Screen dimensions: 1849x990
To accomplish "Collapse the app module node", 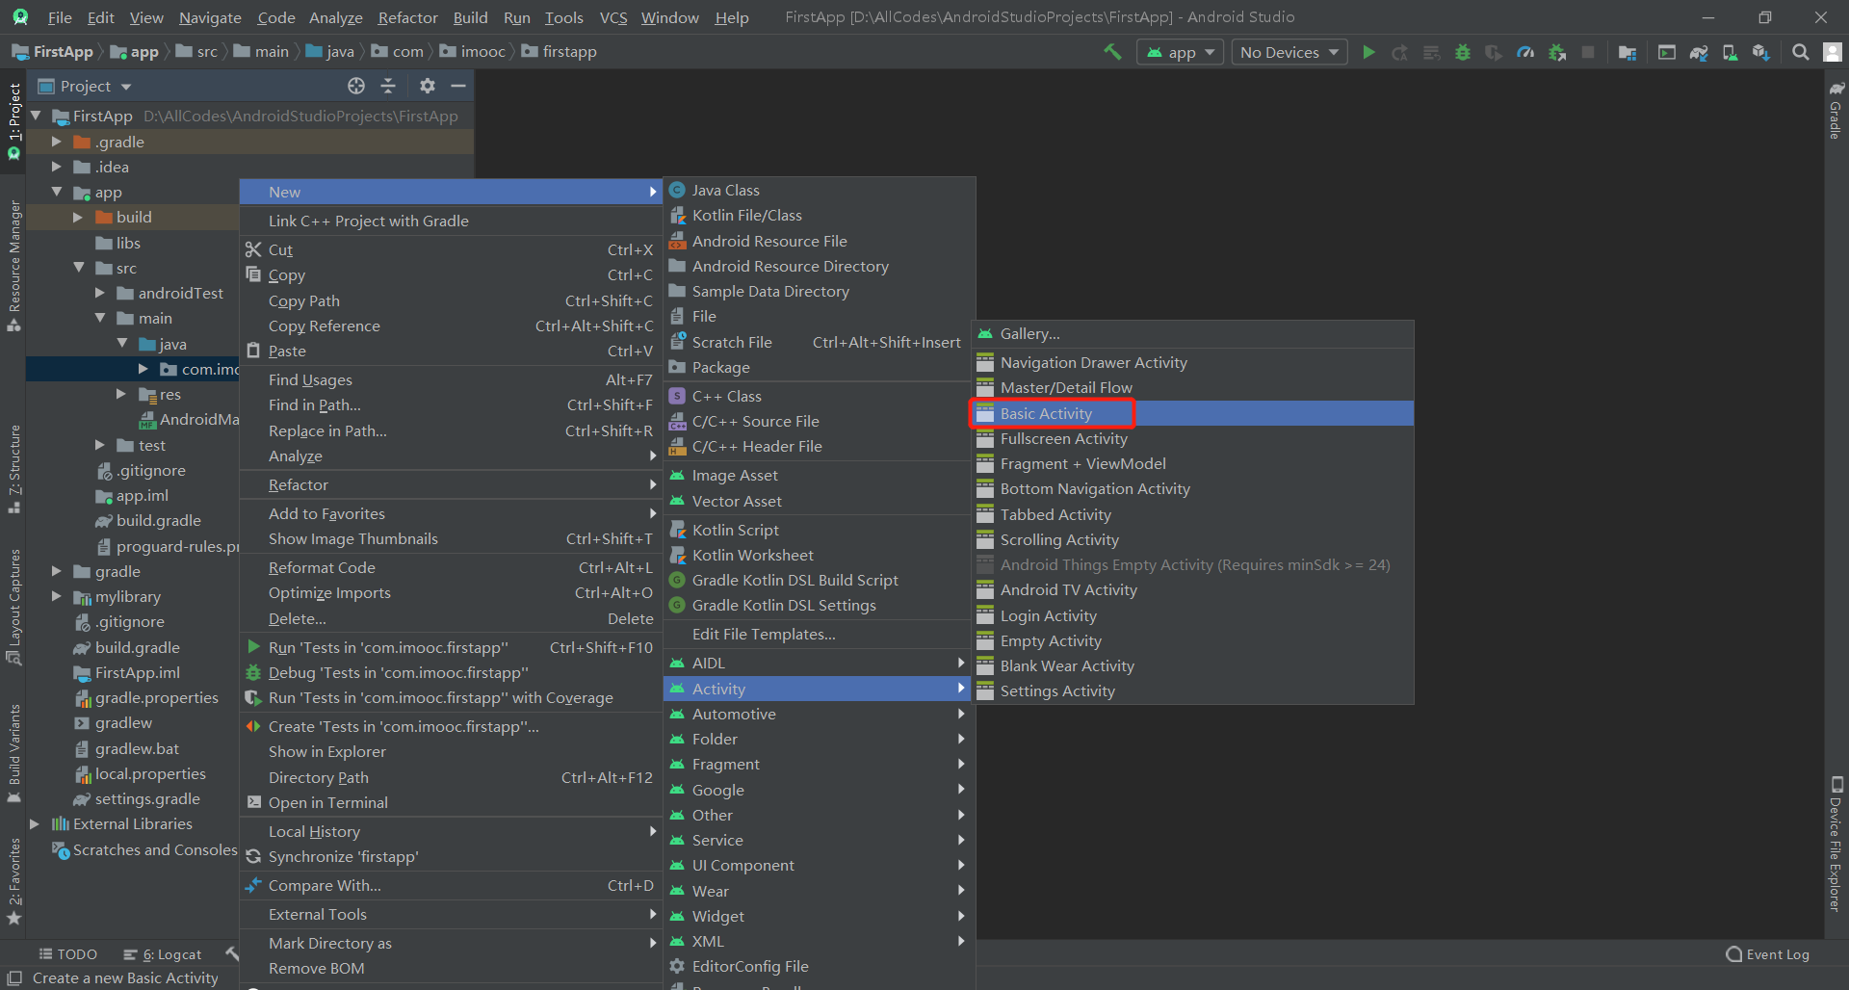I will pos(56,192).
